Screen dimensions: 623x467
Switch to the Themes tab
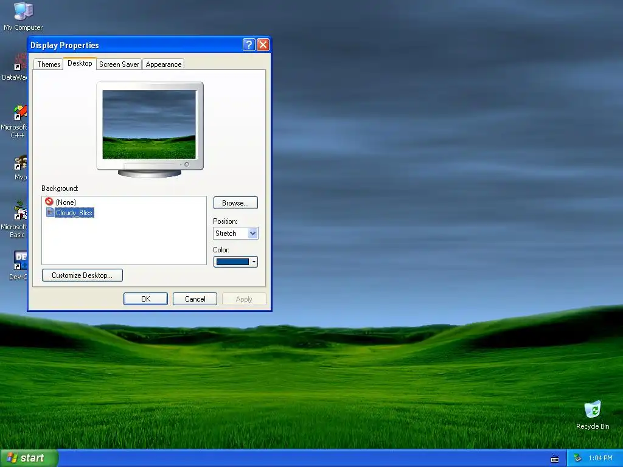pos(49,64)
